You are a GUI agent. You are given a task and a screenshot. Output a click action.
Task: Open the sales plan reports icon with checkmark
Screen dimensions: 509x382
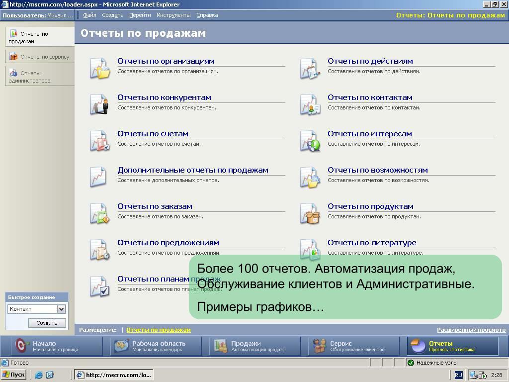coord(99,286)
